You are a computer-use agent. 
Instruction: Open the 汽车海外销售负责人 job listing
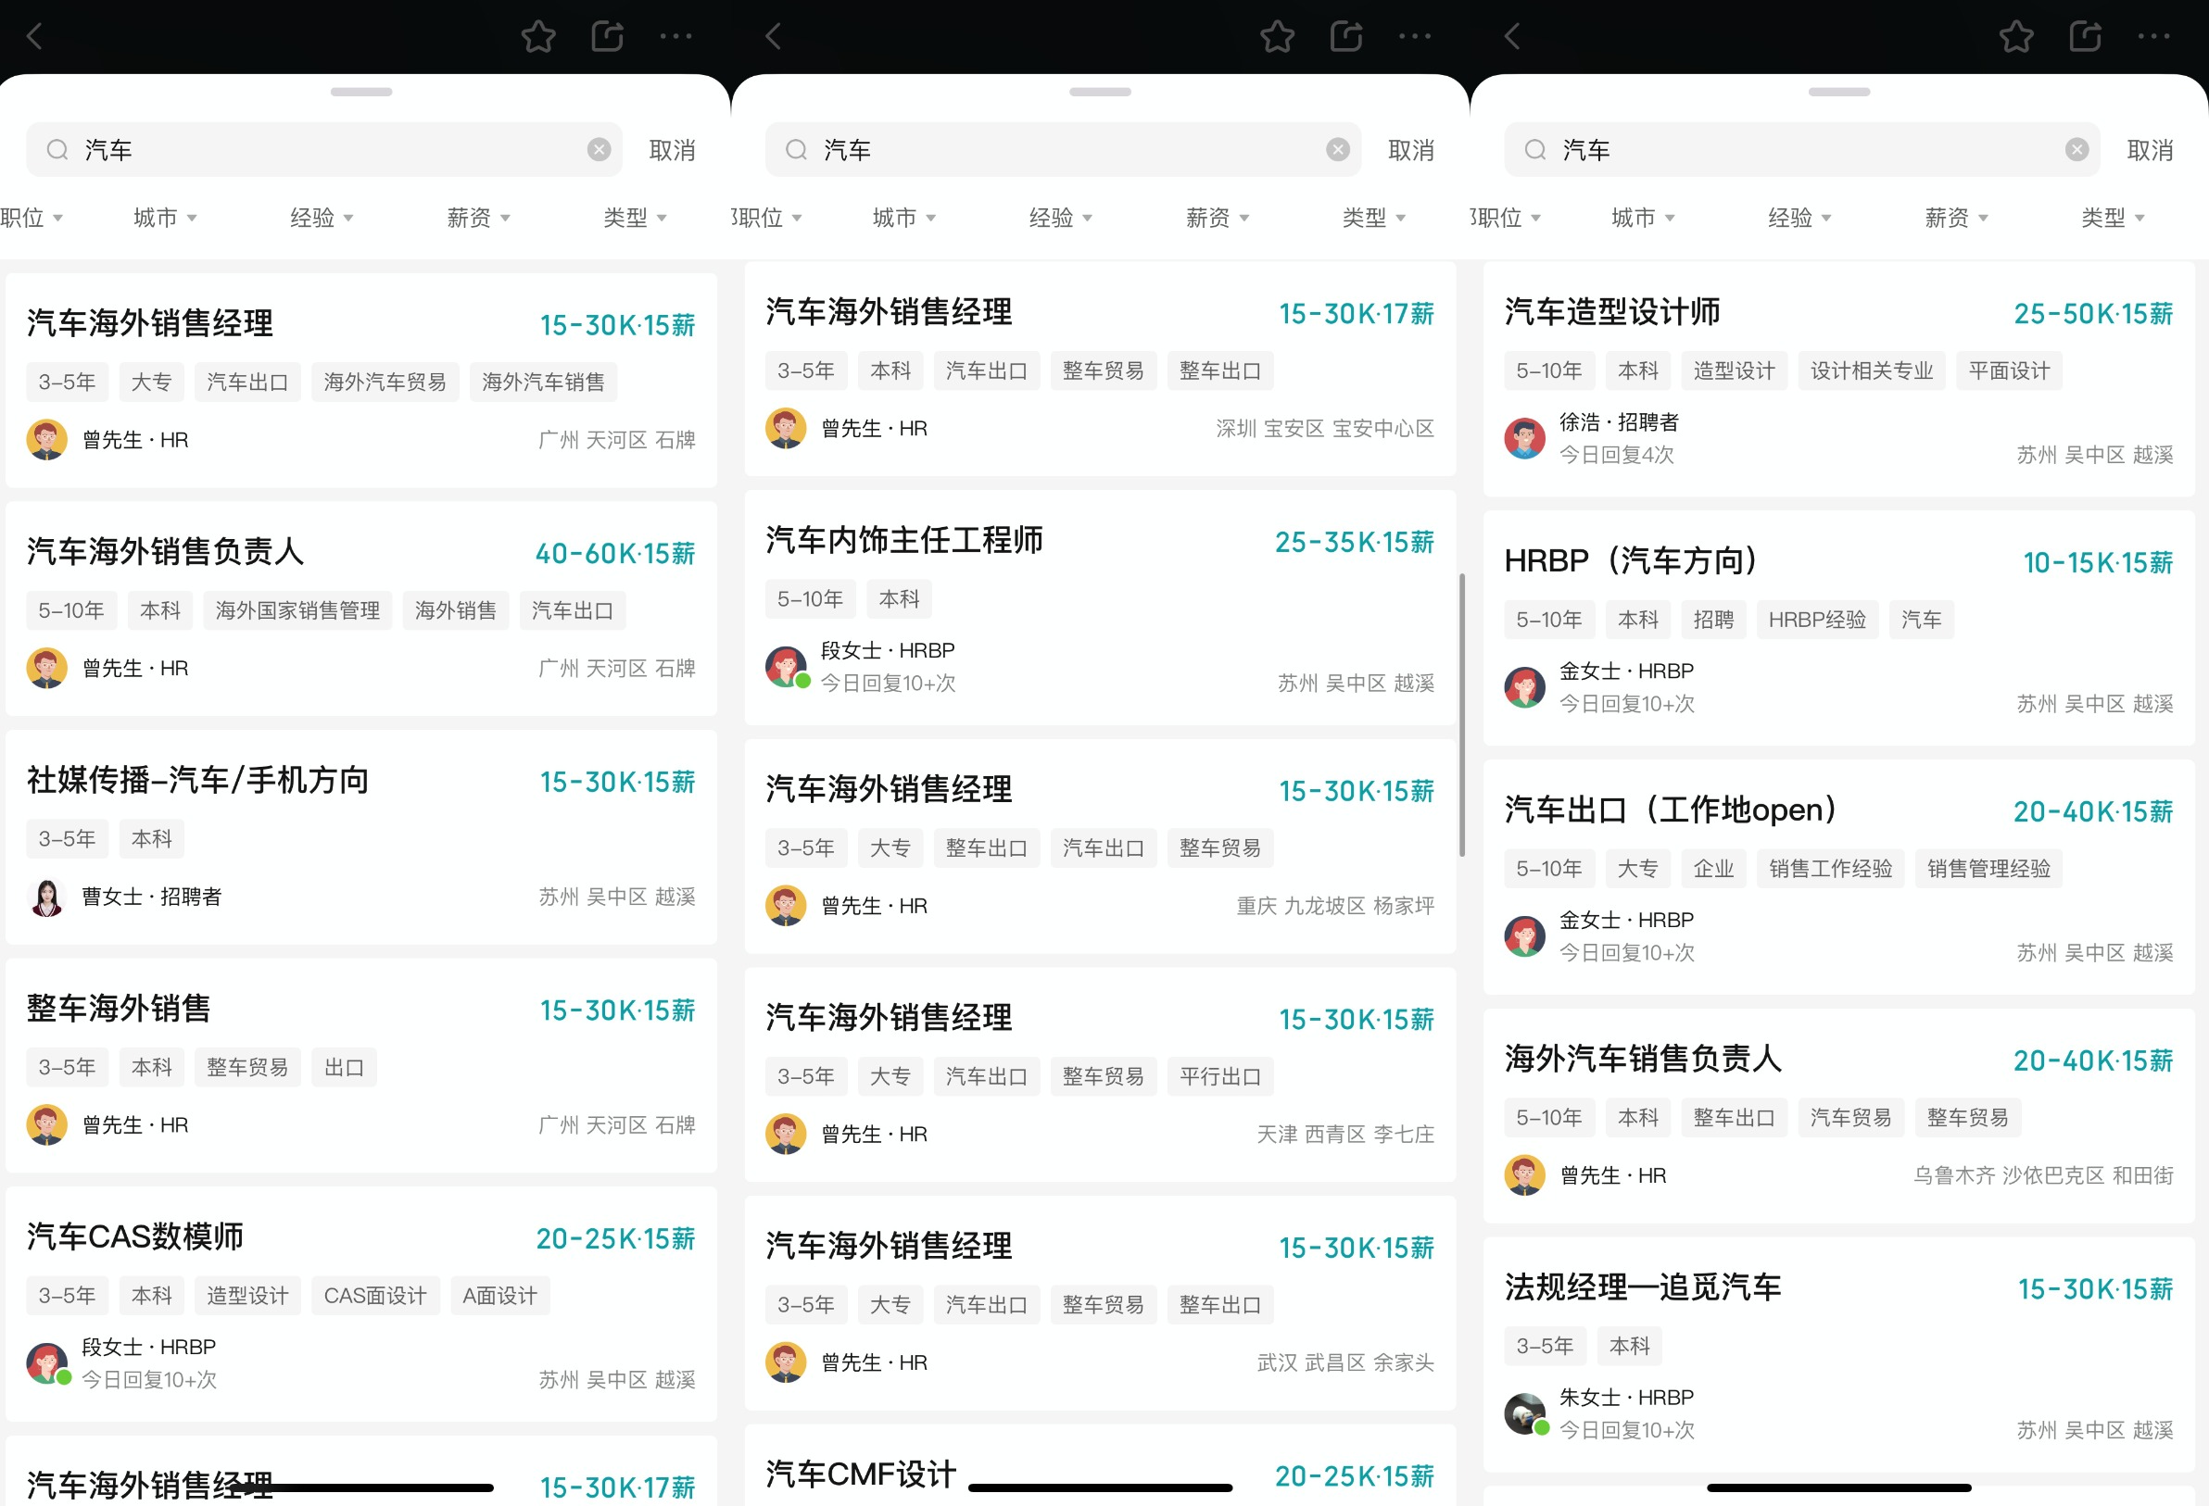[x=361, y=609]
